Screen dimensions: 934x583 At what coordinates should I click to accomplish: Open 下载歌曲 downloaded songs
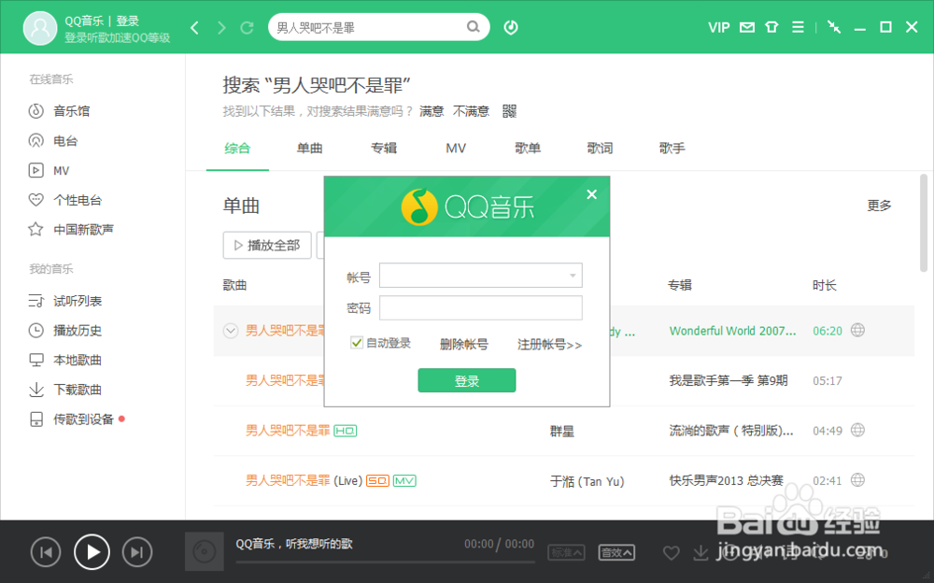click(x=65, y=390)
